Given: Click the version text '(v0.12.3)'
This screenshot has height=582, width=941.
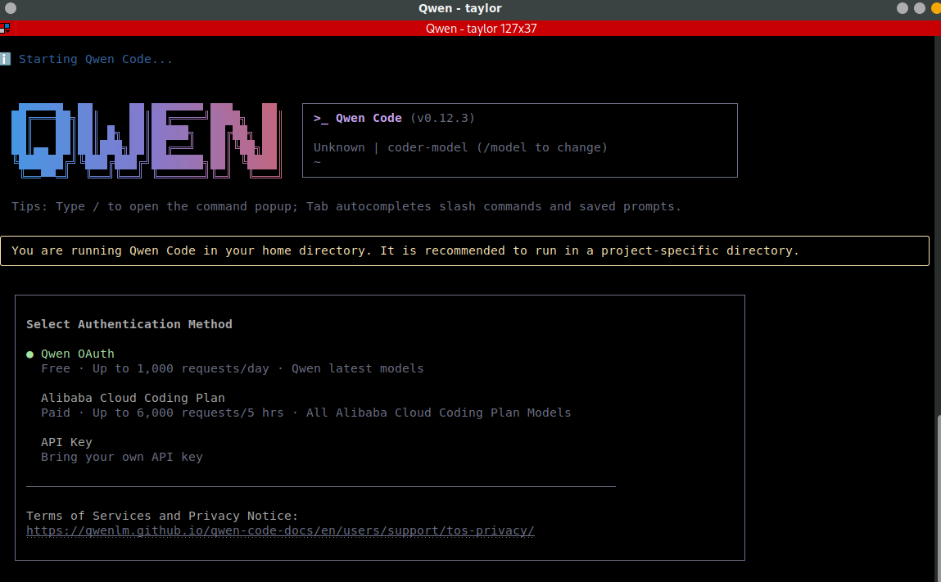Looking at the screenshot, I should tap(443, 118).
